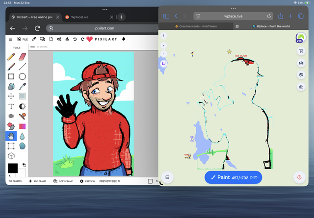The height and width of the screenshot is (218, 314).
Task: Click the Pixilart heart logo
Action: point(89,39)
